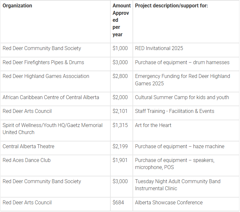Click Cultural Summer Camp for kids and youth
Viewport: 240px width, 212px height.
[182, 98]
